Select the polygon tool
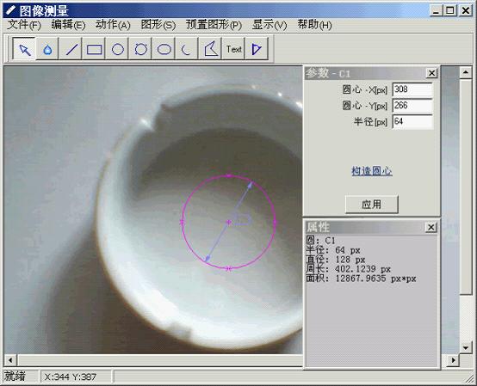477x386 pixels. (210, 49)
